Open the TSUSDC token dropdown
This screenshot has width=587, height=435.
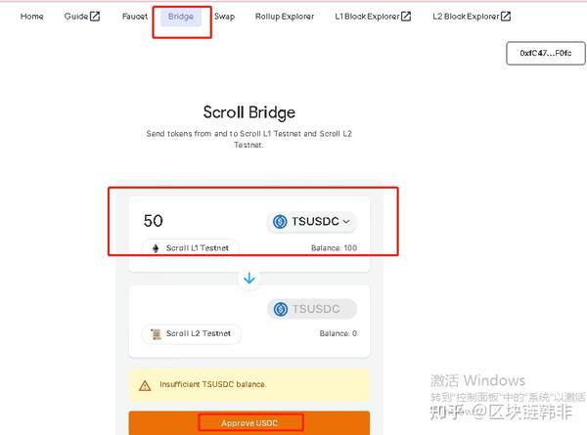coord(312,222)
